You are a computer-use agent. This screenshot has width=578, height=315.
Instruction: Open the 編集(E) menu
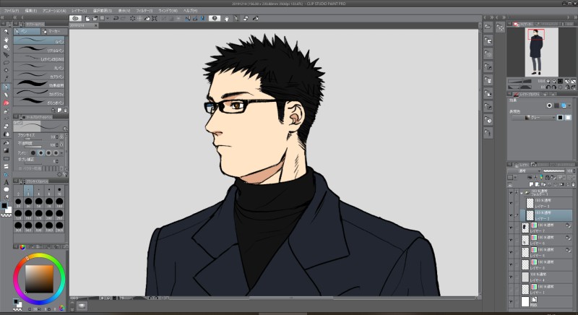[30, 11]
